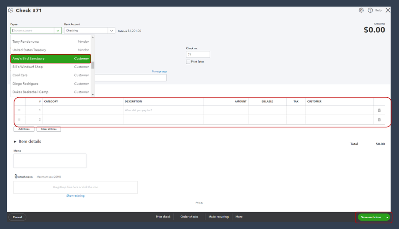Click the Amount cell of line 1
The image size is (399, 229).
pos(226,110)
